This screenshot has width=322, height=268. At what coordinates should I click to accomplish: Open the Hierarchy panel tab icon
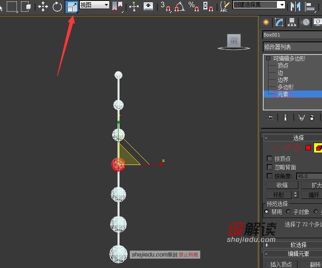[x=292, y=22]
